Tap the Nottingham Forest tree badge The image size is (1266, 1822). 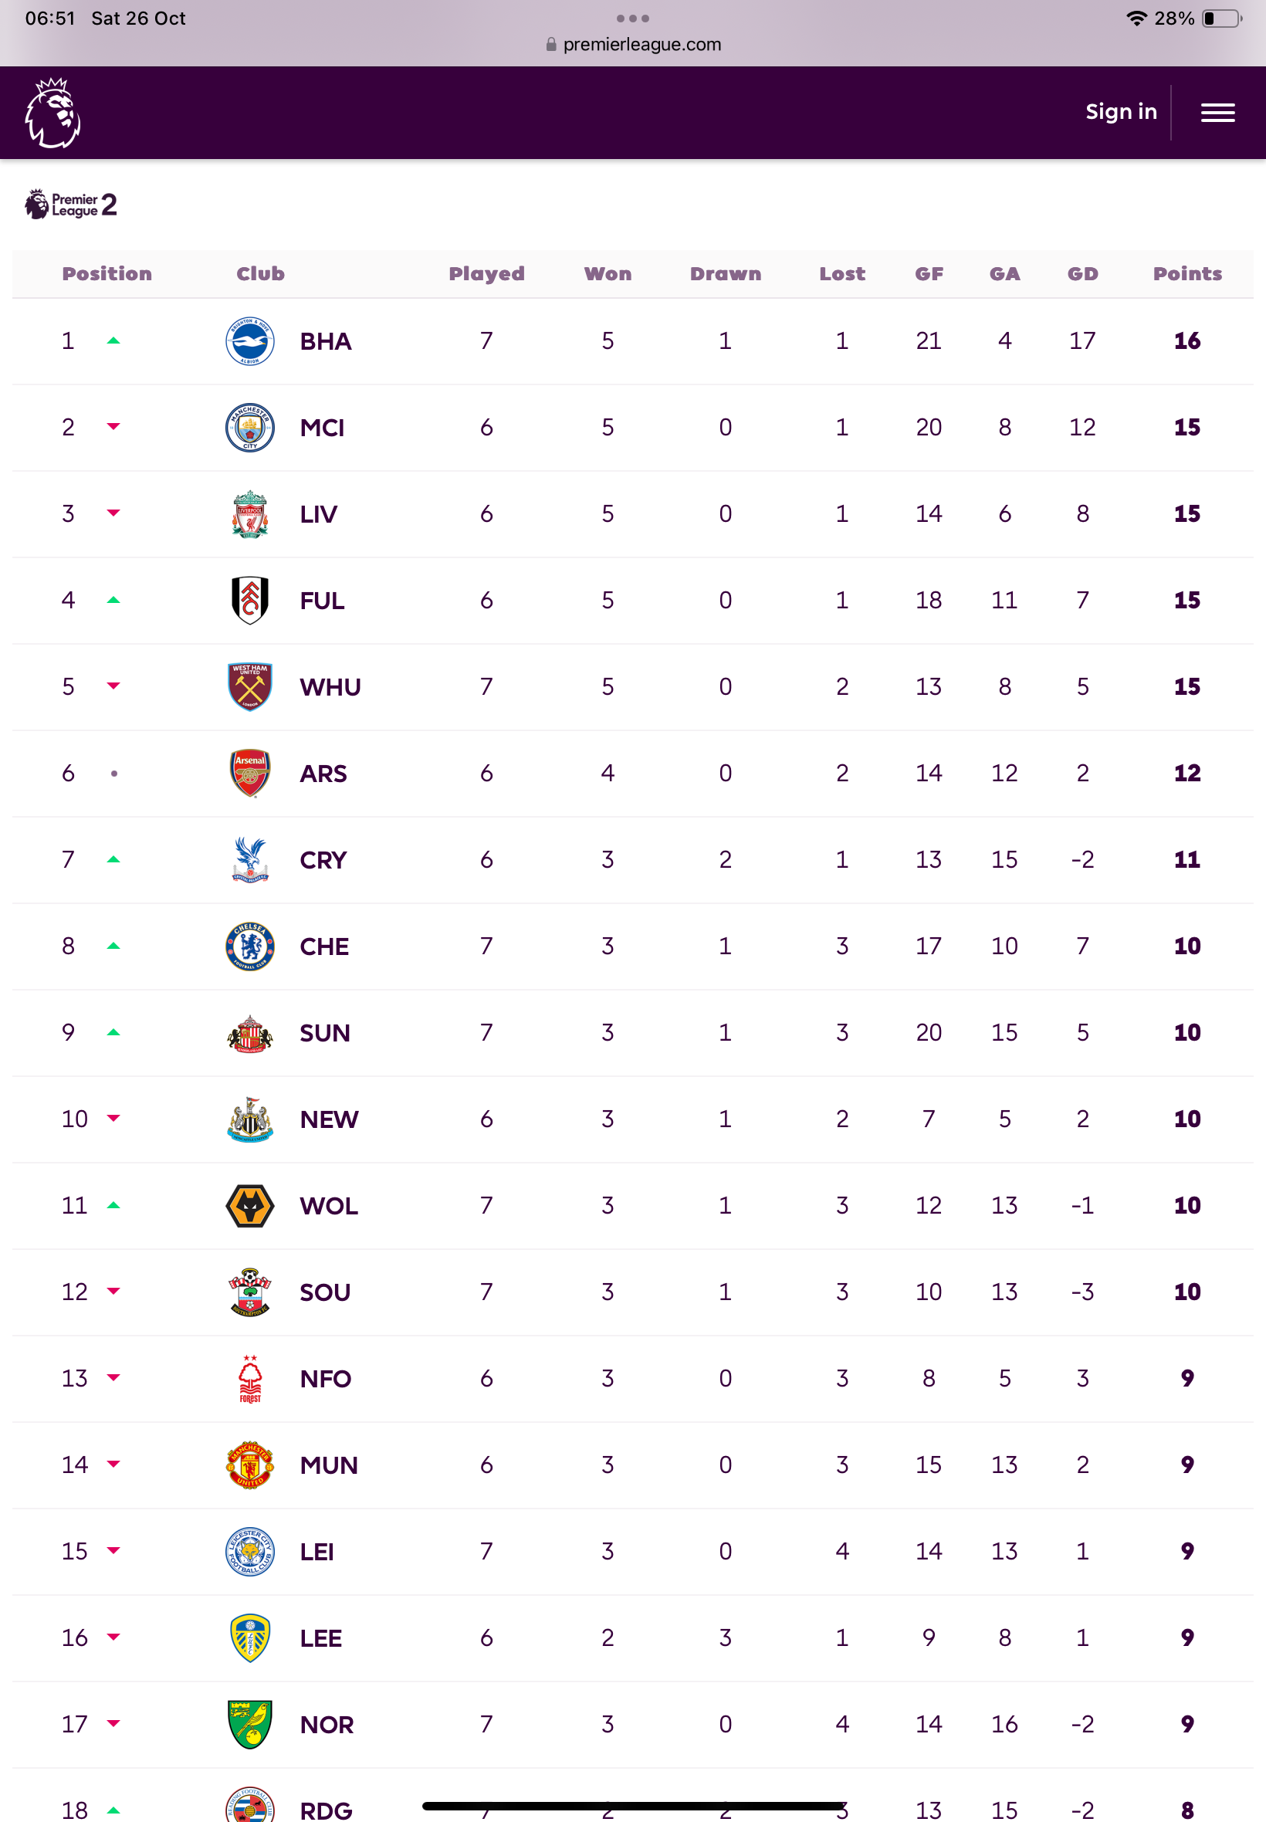point(250,1379)
